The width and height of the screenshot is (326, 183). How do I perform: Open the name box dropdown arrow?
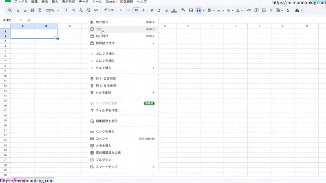click(21, 20)
